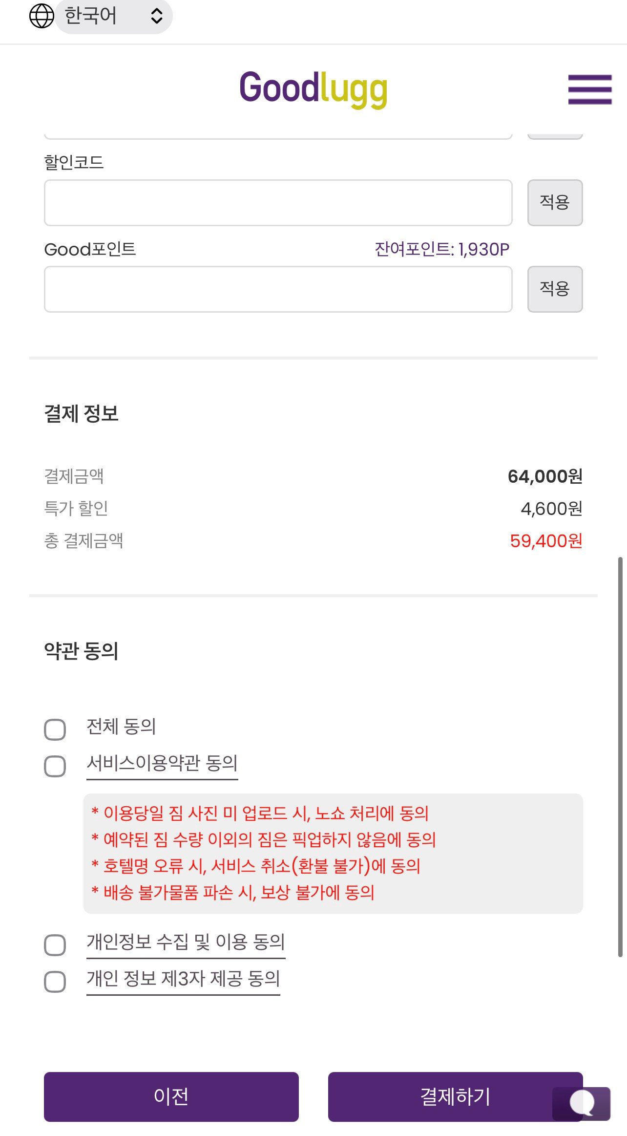Open the hamburger menu icon
627x1136 pixels.
pos(589,89)
